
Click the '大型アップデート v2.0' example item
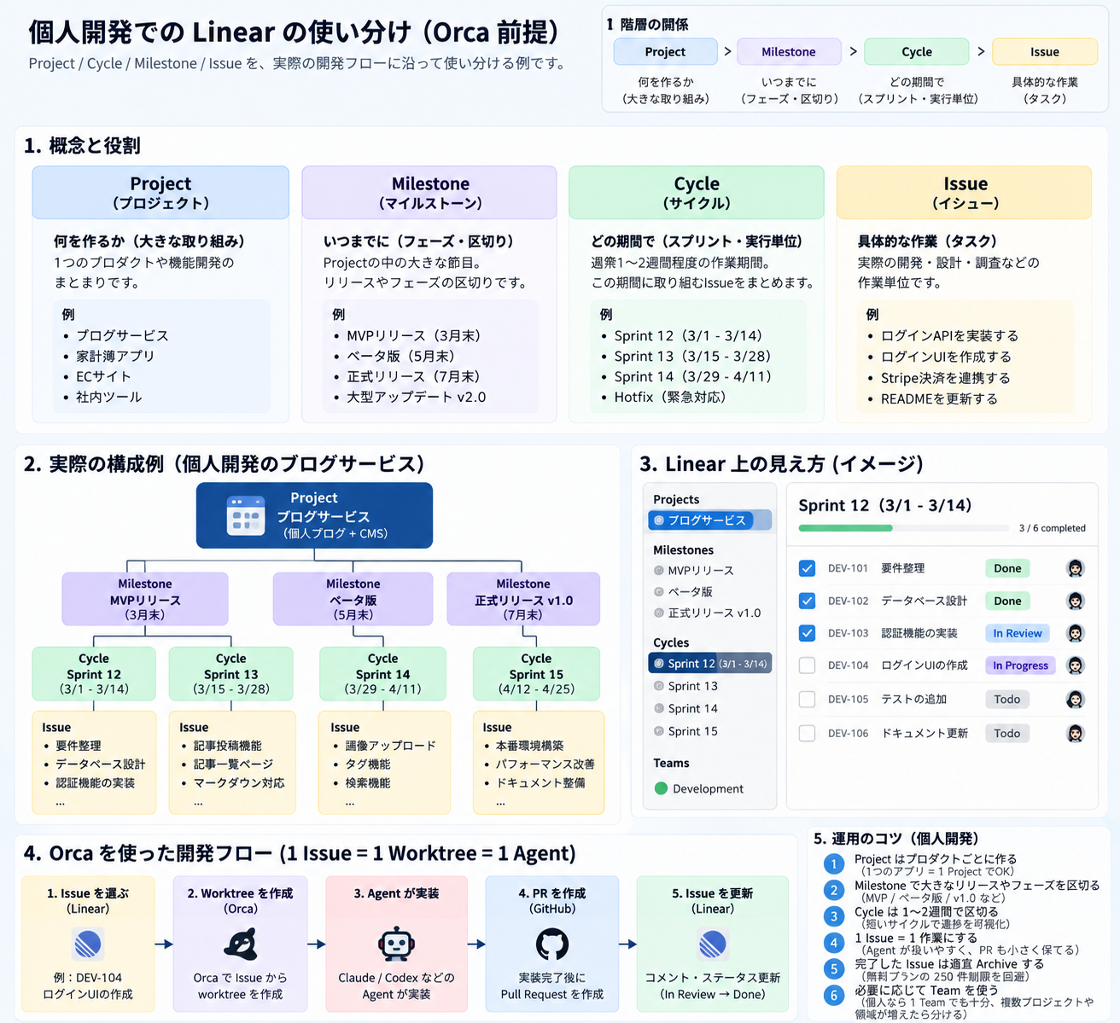click(416, 398)
